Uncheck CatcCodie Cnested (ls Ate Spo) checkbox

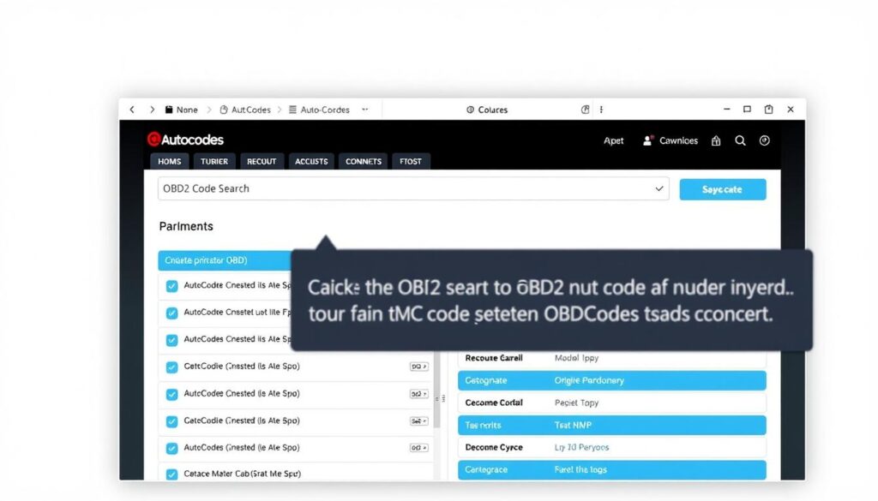tap(171, 421)
